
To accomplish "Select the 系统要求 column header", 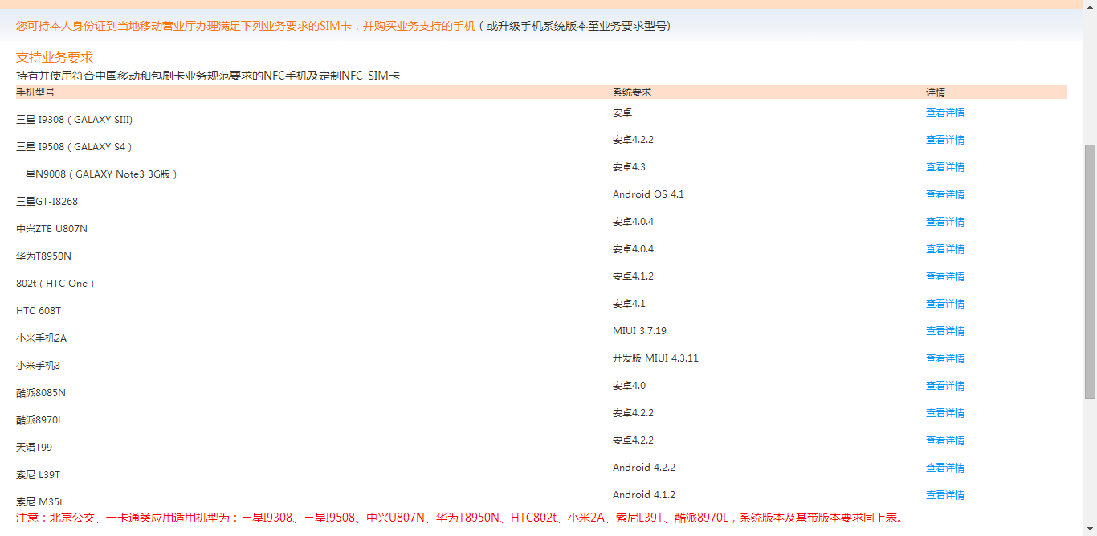I will click(632, 92).
